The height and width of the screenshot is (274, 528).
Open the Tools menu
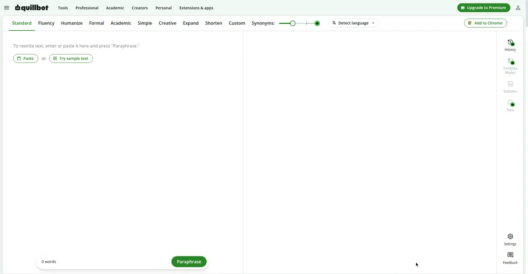pos(63,8)
